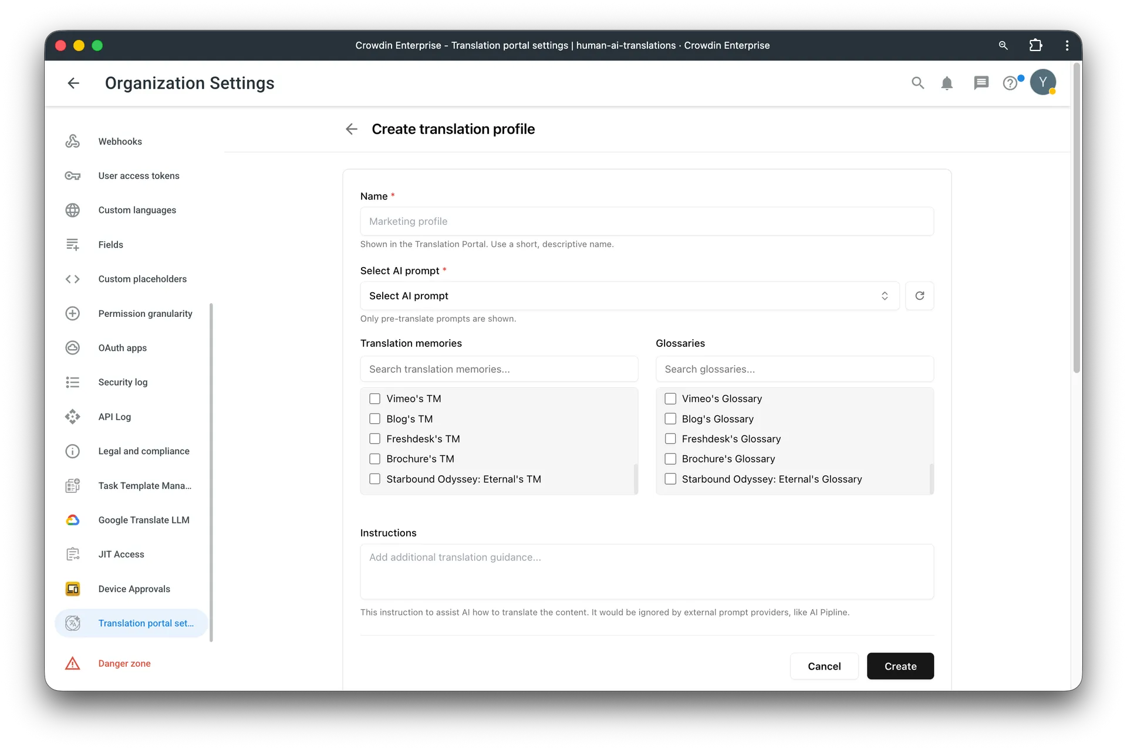Screen dimensions: 1127x750
Task: Open the Custom placeholders code icon
Action: click(x=72, y=279)
